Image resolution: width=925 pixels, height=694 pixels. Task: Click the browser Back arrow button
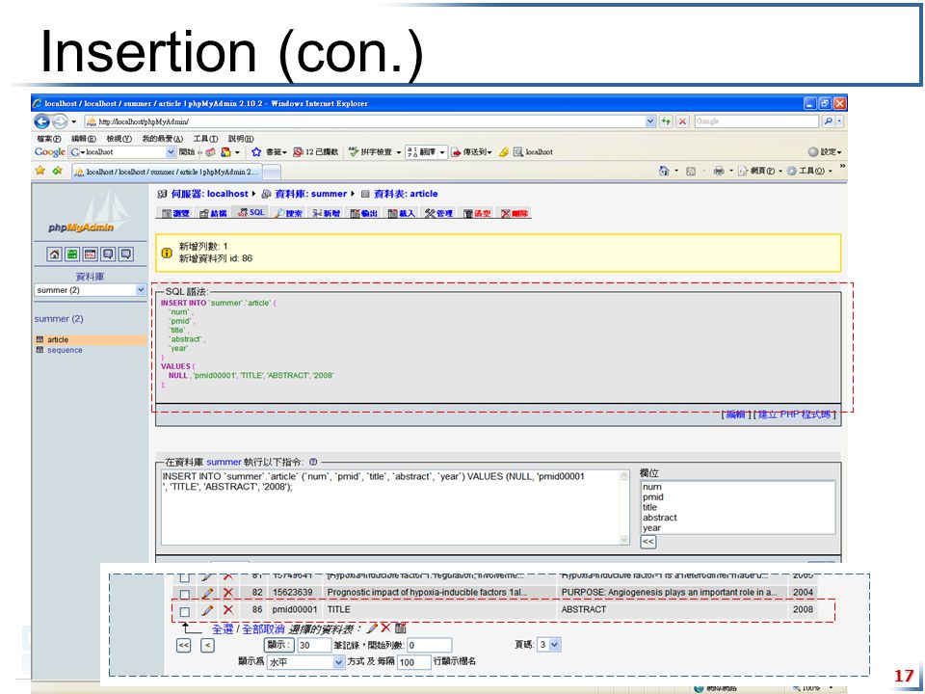(x=41, y=121)
